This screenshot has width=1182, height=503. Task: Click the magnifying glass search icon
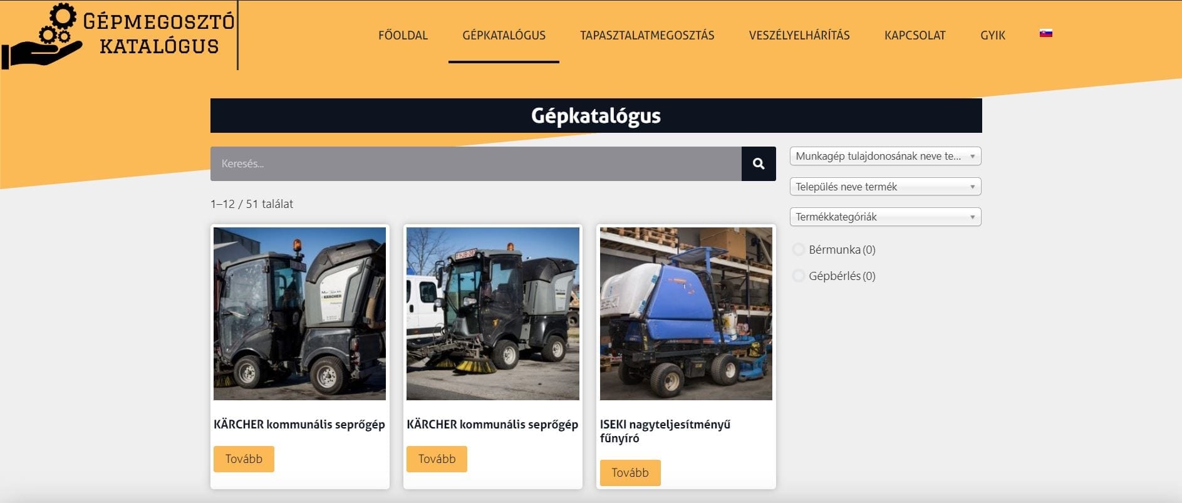click(759, 163)
